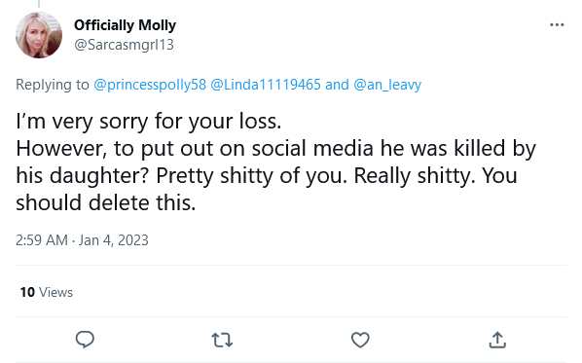
Task: Click the reply speech bubble icon
Action: [x=85, y=340]
